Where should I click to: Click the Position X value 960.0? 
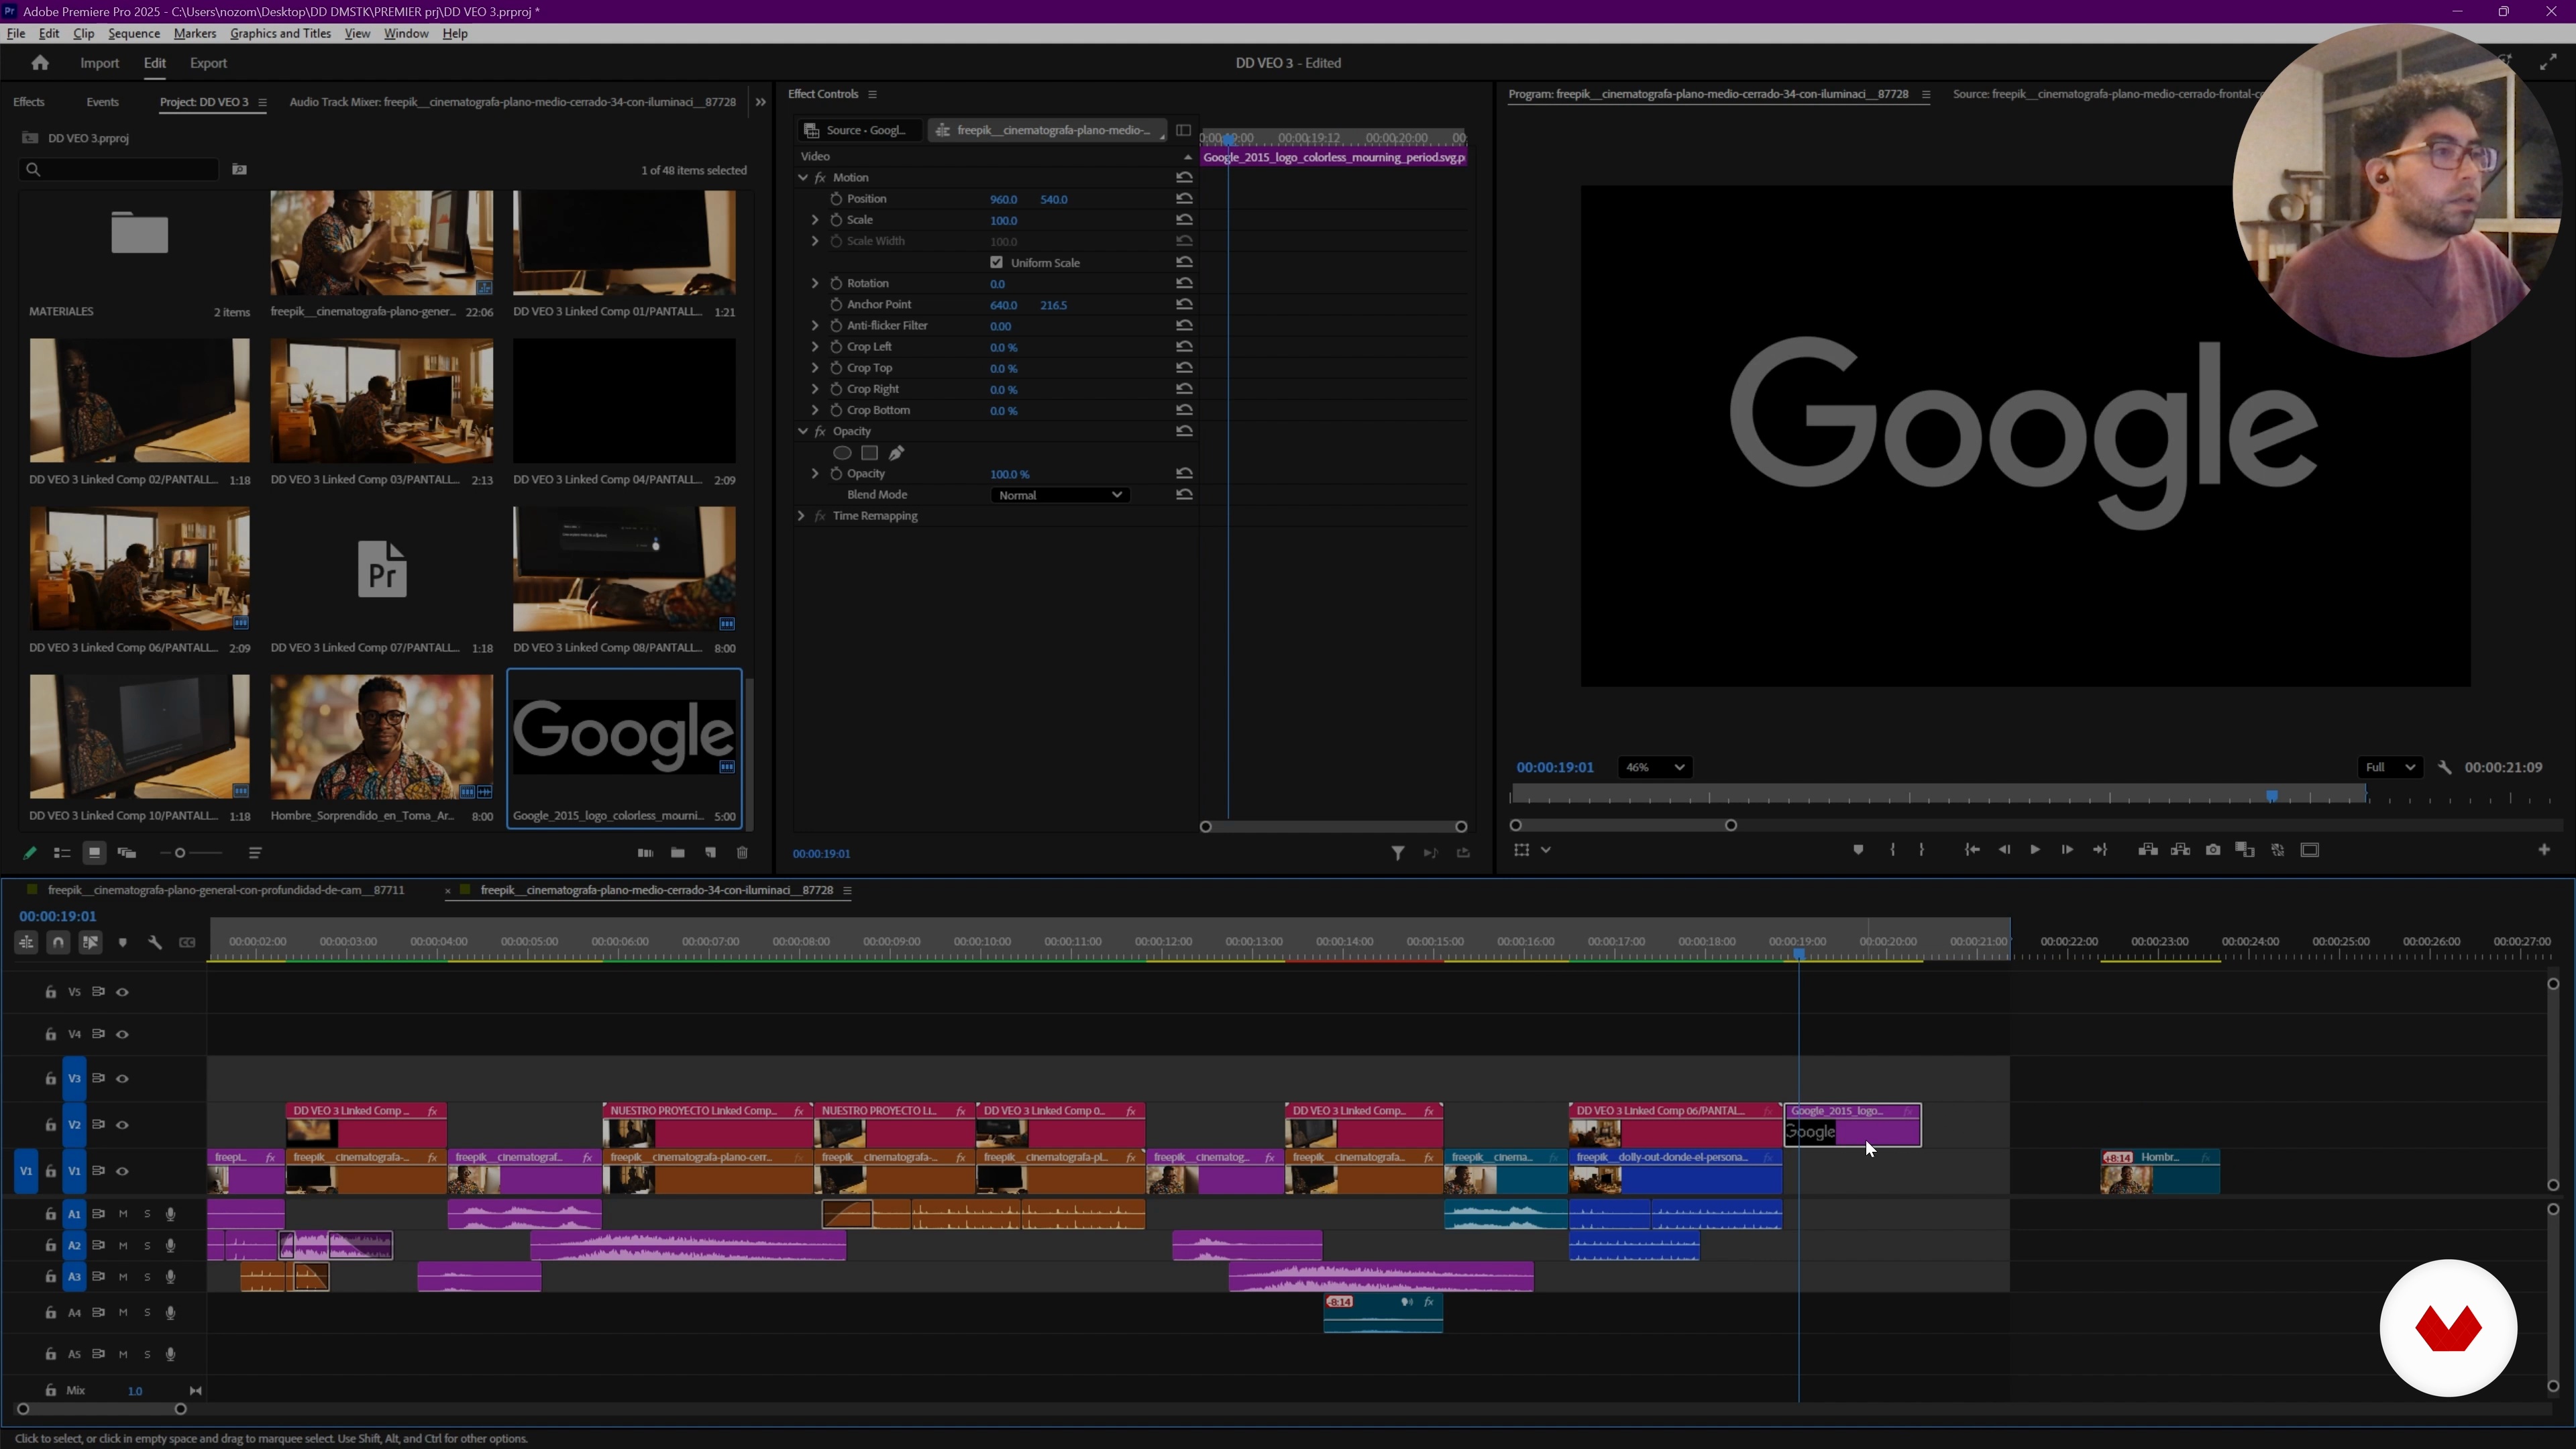[1003, 199]
